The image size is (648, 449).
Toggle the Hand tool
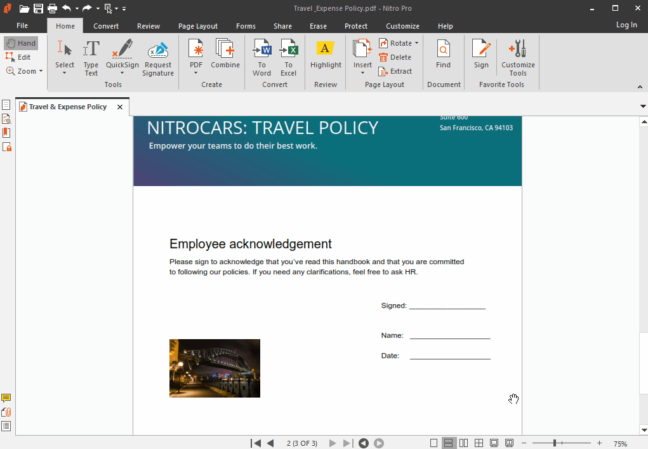pos(21,43)
